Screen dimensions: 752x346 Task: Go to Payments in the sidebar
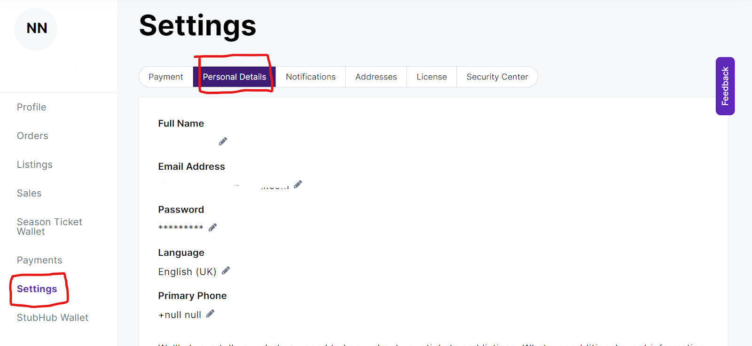pyautogui.click(x=39, y=260)
